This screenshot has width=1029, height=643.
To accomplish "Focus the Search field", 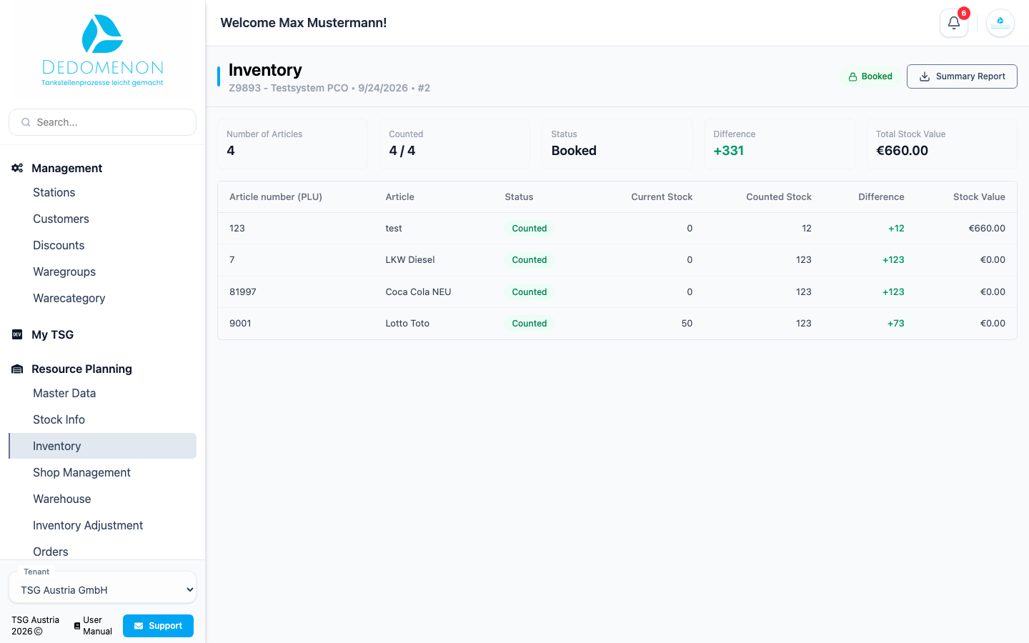I will pyautogui.click(x=102, y=122).
